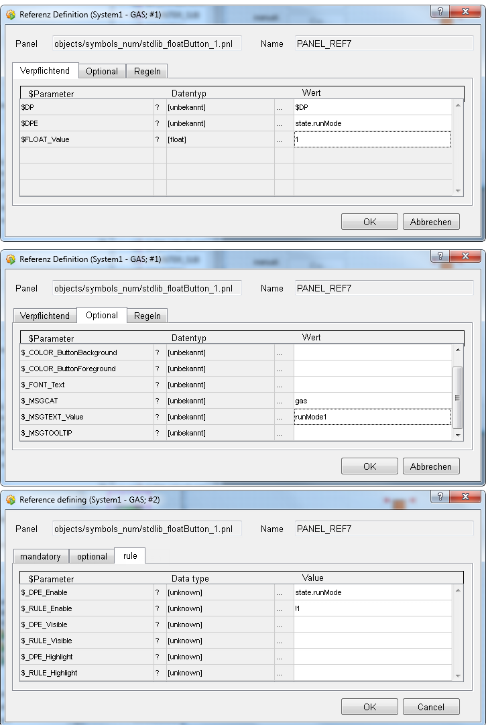Switch to the mandatory tab in the bottom dialog

tap(41, 556)
